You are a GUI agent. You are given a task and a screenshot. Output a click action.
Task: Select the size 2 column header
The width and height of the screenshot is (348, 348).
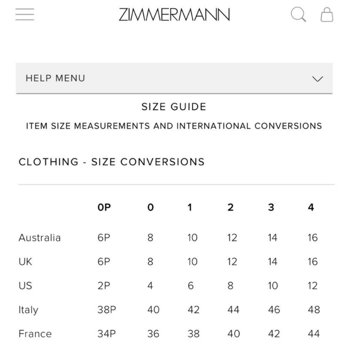(x=231, y=207)
